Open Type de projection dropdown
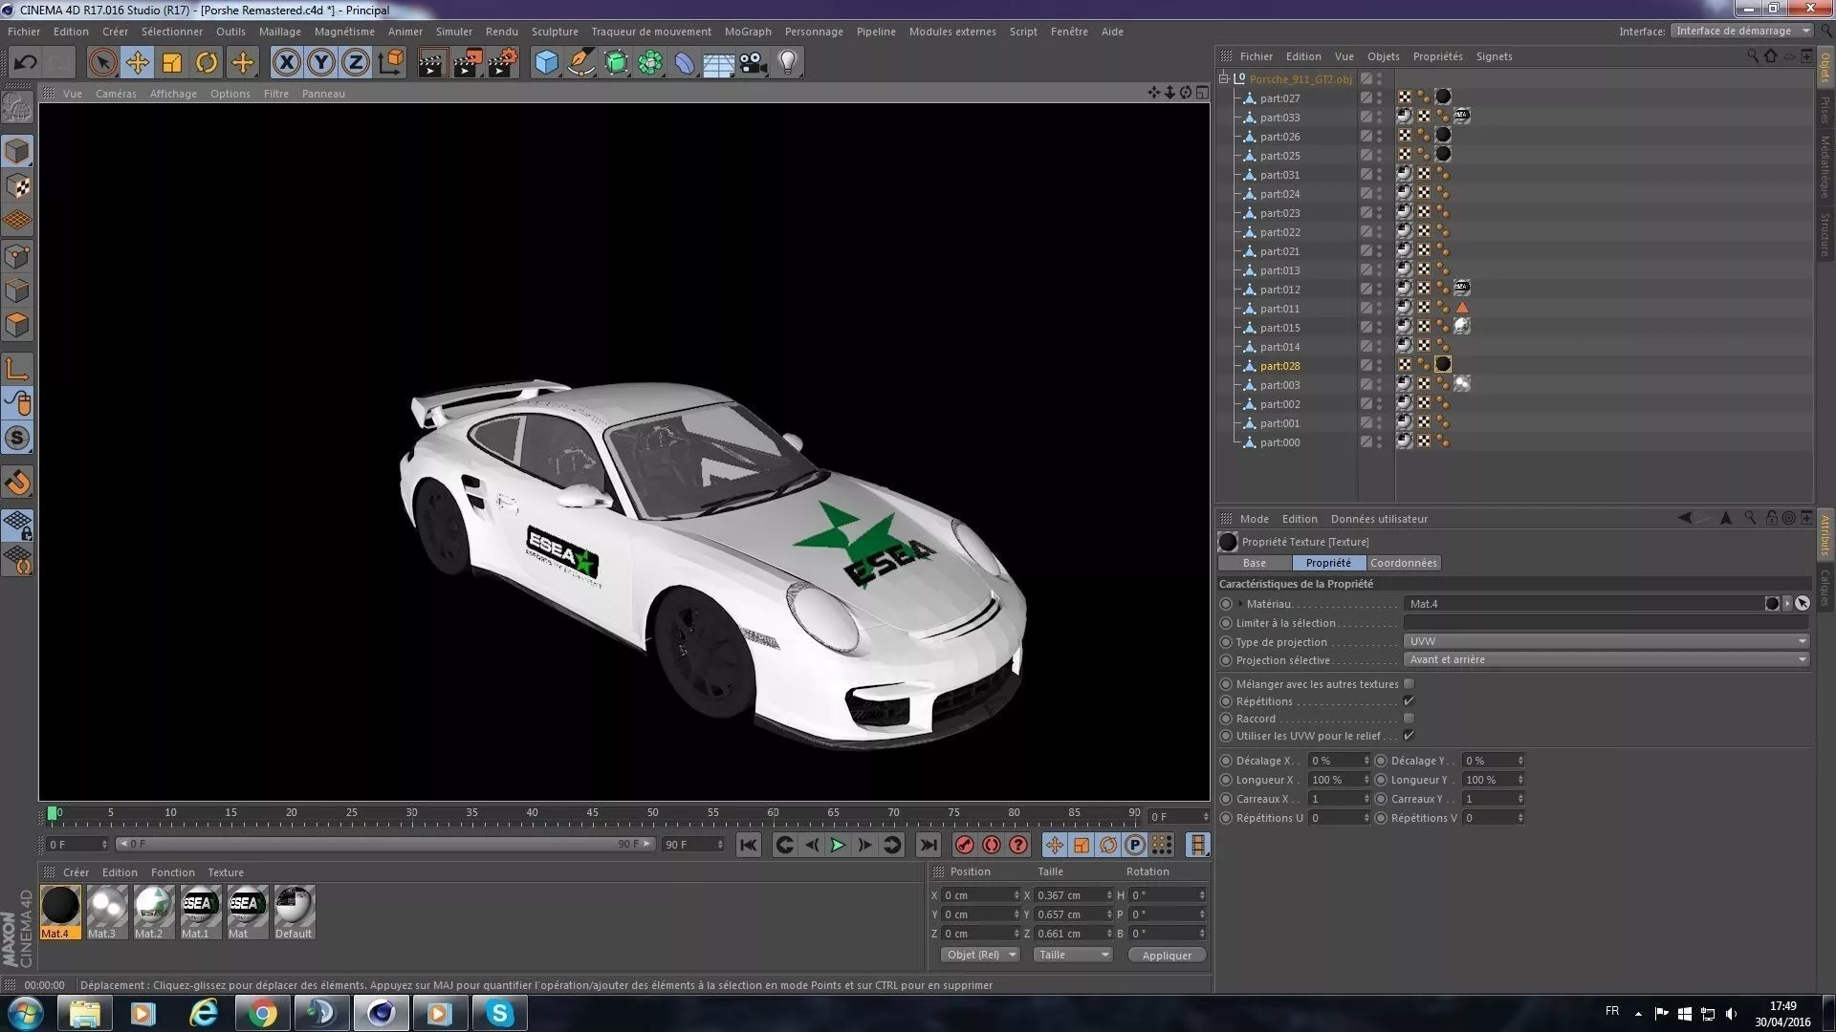Screen dimensions: 1836x1032 tap(1606, 641)
